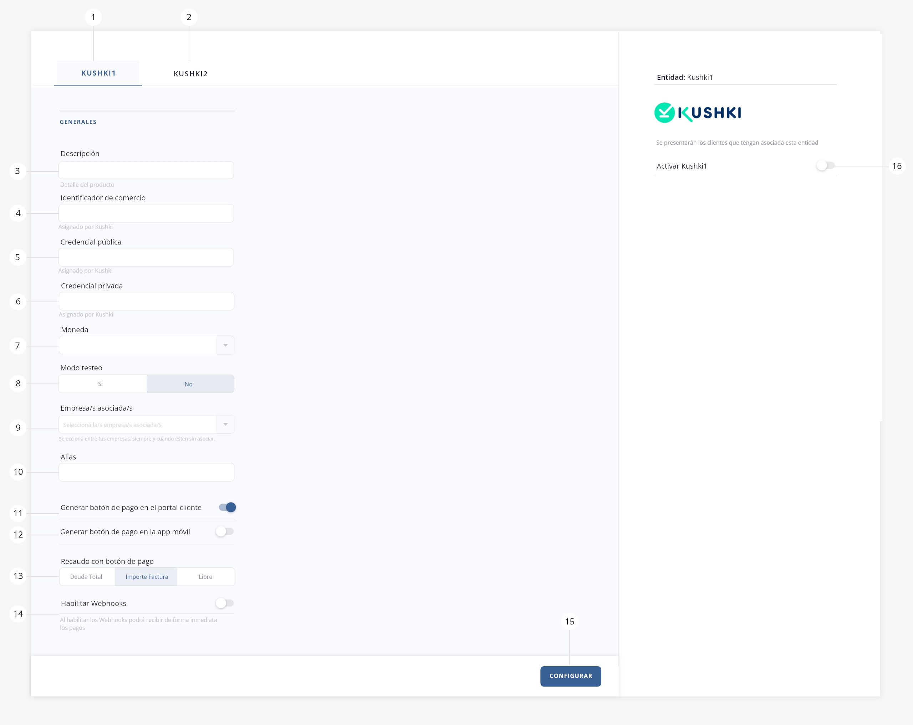Focus the Identificador de comercio field
913x725 pixels.
point(146,213)
